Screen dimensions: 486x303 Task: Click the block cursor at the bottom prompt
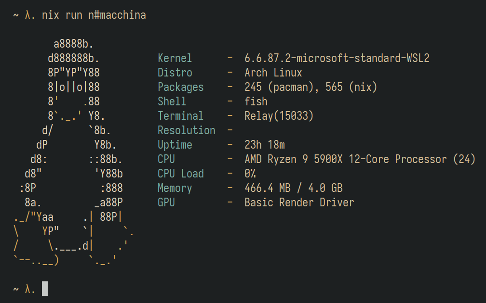tap(45, 289)
